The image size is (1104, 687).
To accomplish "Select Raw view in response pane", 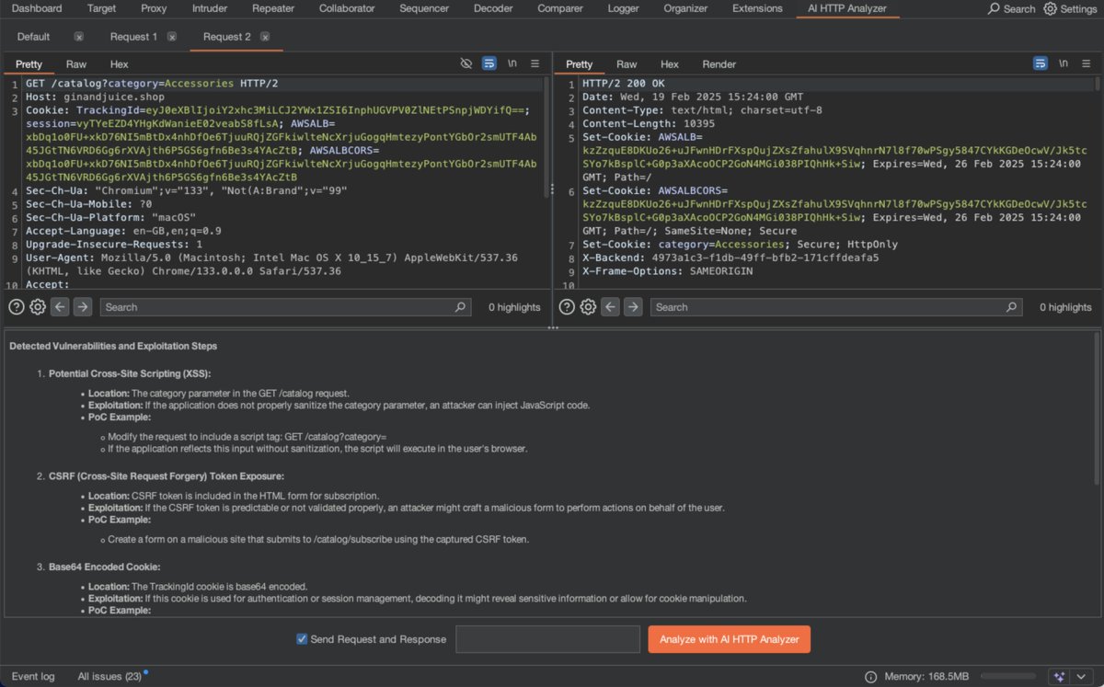I will pyautogui.click(x=627, y=64).
